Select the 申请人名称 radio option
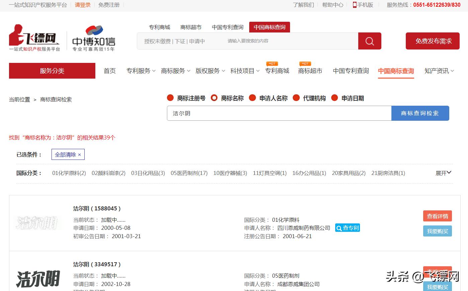The image size is (468, 291). click(253, 98)
